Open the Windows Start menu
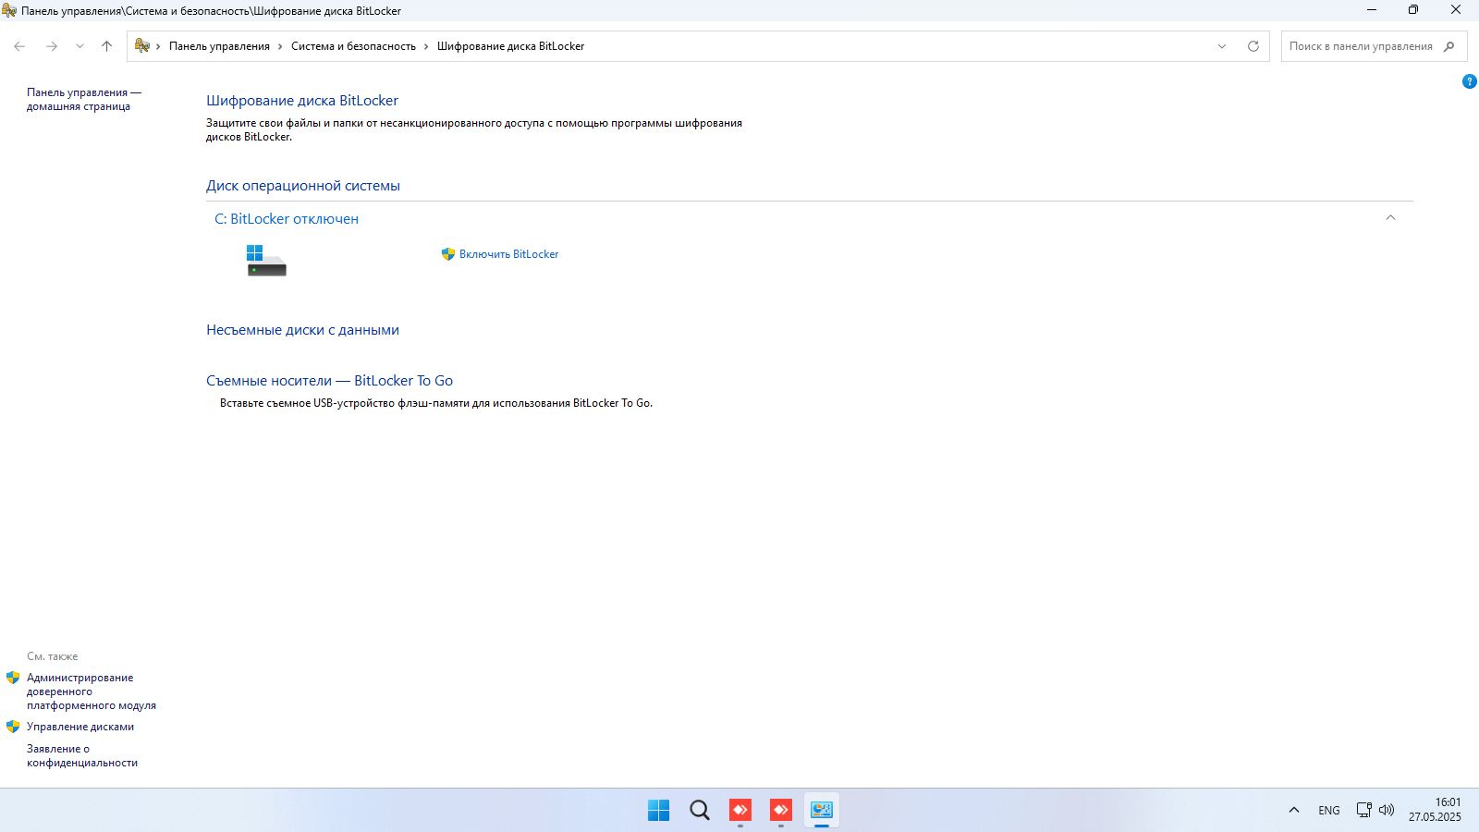 (x=659, y=811)
